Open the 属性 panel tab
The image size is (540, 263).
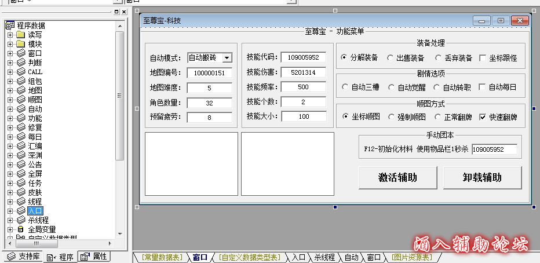[x=94, y=257]
